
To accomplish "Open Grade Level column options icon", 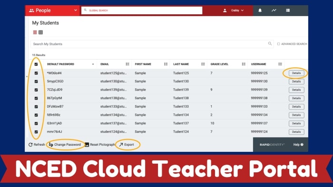I will coord(244,64).
